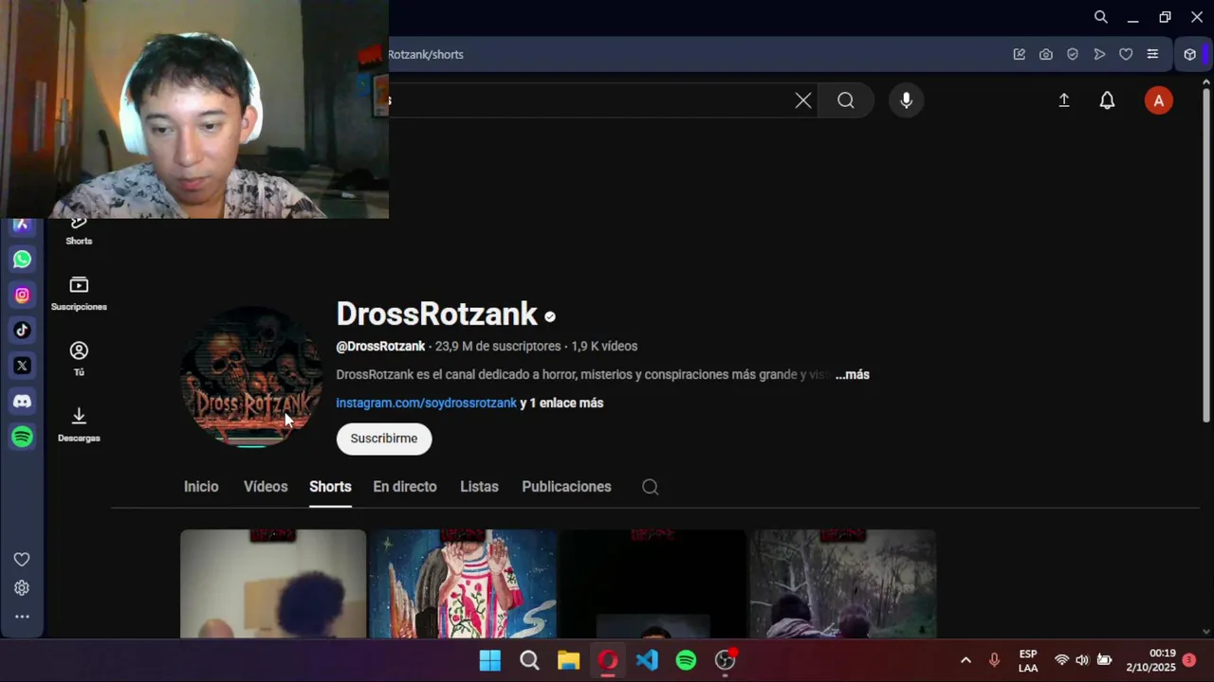Click the address bar edit page icon
This screenshot has width=1214, height=682.
1020,54
